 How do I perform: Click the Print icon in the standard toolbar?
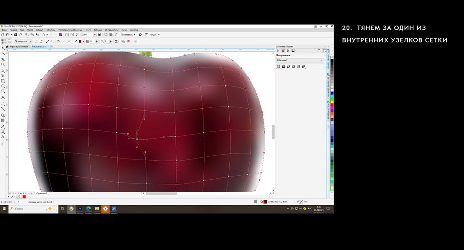click(x=20, y=34)
